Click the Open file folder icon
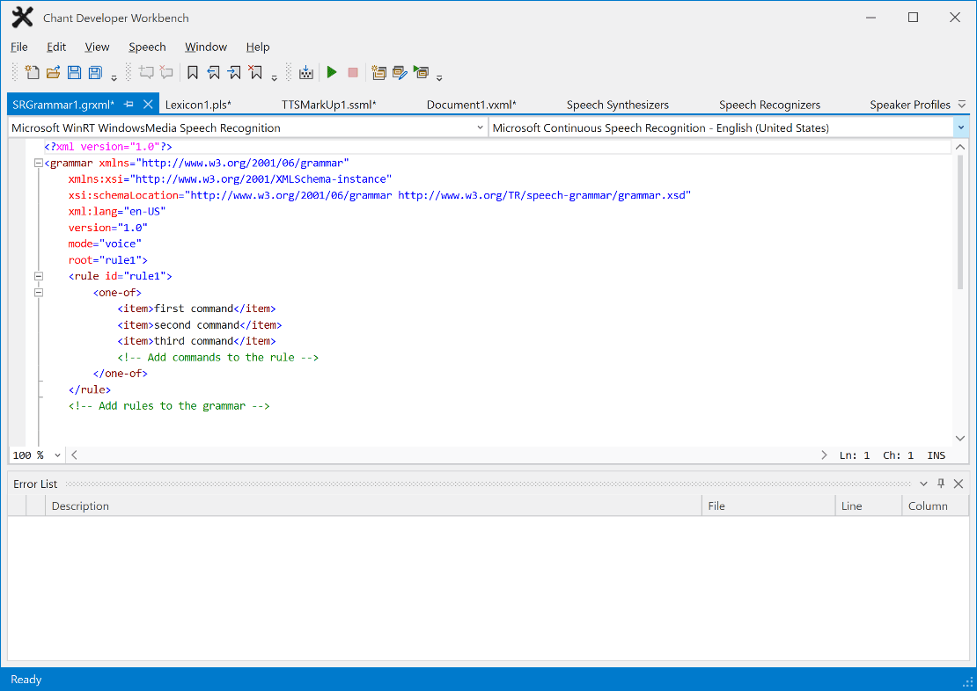Image resolution: width=977 pixels, height=691 pixels. 53,72
